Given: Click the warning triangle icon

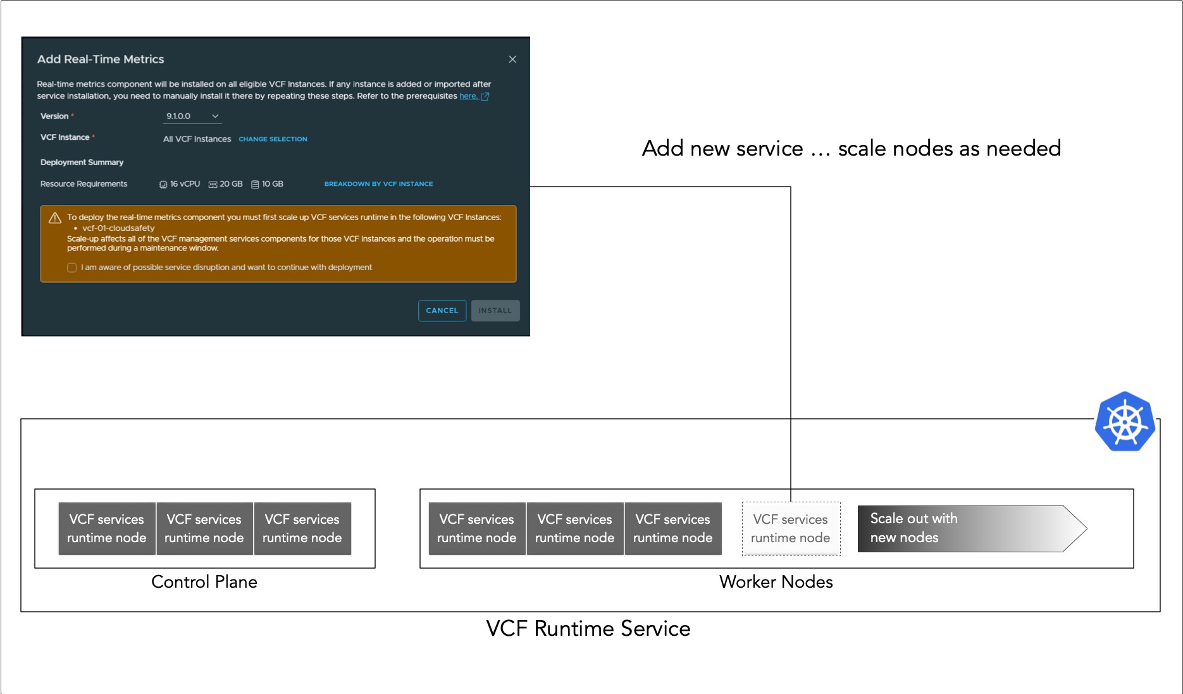Looking at the screenshot, I should pos(55,218).
